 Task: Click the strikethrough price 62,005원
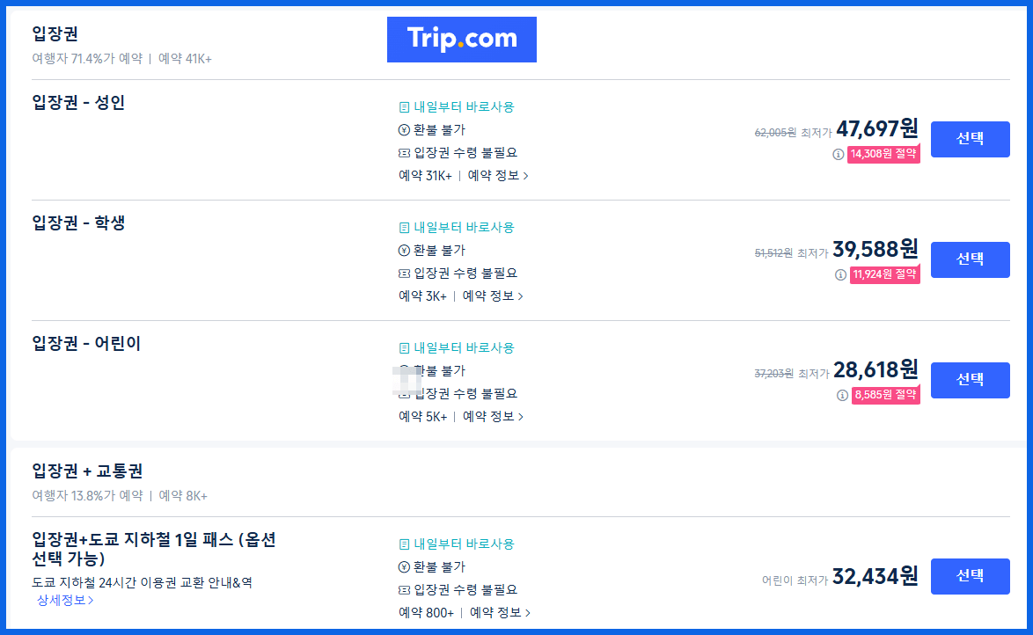777,130
